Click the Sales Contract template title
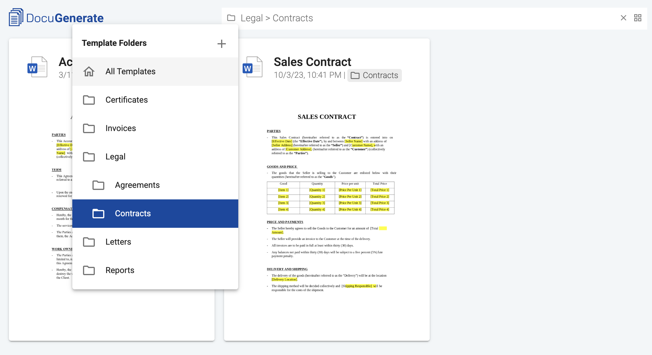 click(x=312, y=62)
